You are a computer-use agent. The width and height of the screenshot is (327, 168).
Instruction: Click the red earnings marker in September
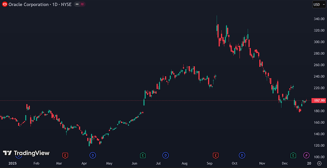point(216,155)
